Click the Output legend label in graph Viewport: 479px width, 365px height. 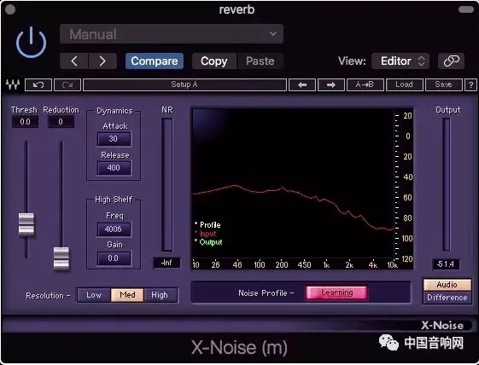pyautogui.click(x=211, y=242)
